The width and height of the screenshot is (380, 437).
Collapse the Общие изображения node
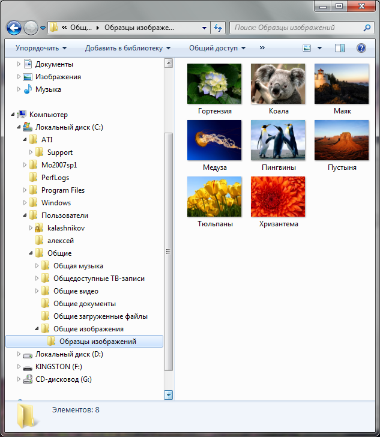point(37,329)
